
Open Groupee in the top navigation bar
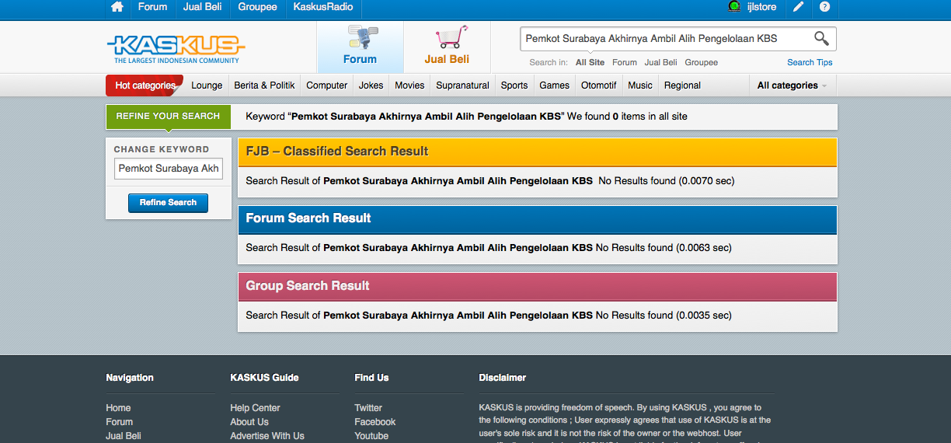pyautogui.click(x=257, y=7)
